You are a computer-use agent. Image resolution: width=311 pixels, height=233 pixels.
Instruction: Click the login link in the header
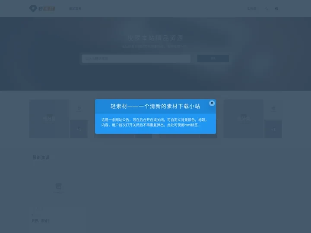pos(251,9)
